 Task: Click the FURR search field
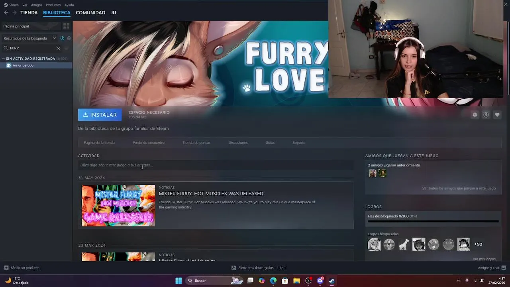coord(32,48)
